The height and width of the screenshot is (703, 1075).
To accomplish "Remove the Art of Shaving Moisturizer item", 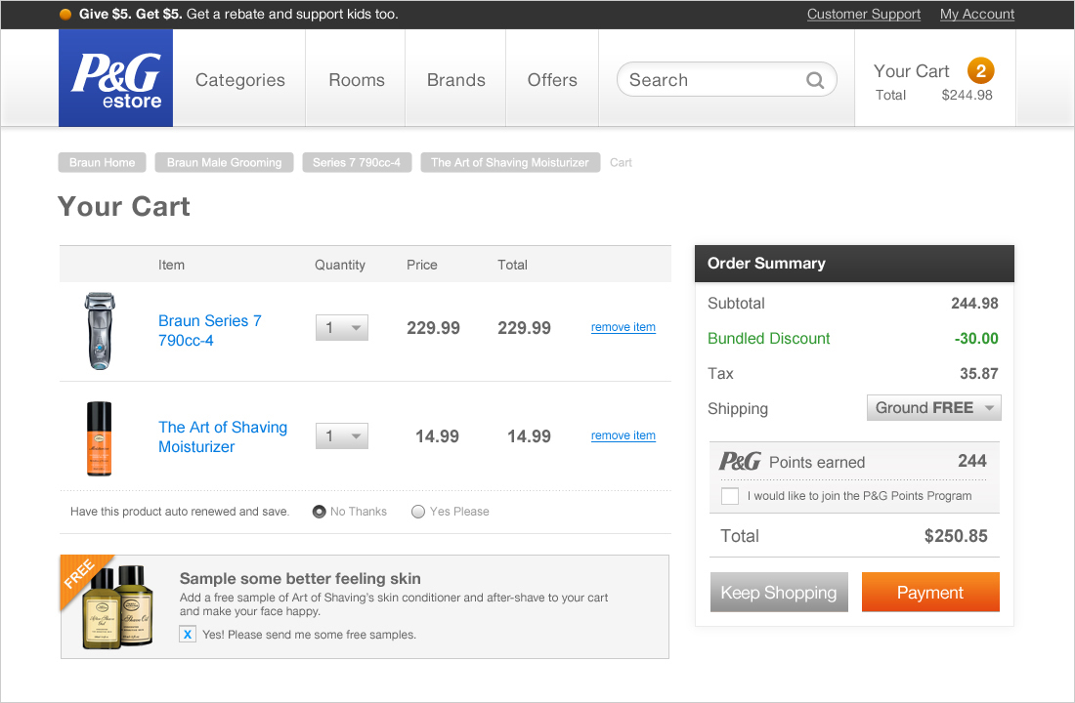I will (623, 435).
